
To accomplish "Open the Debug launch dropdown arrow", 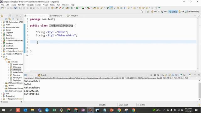I will pos(74,8).
